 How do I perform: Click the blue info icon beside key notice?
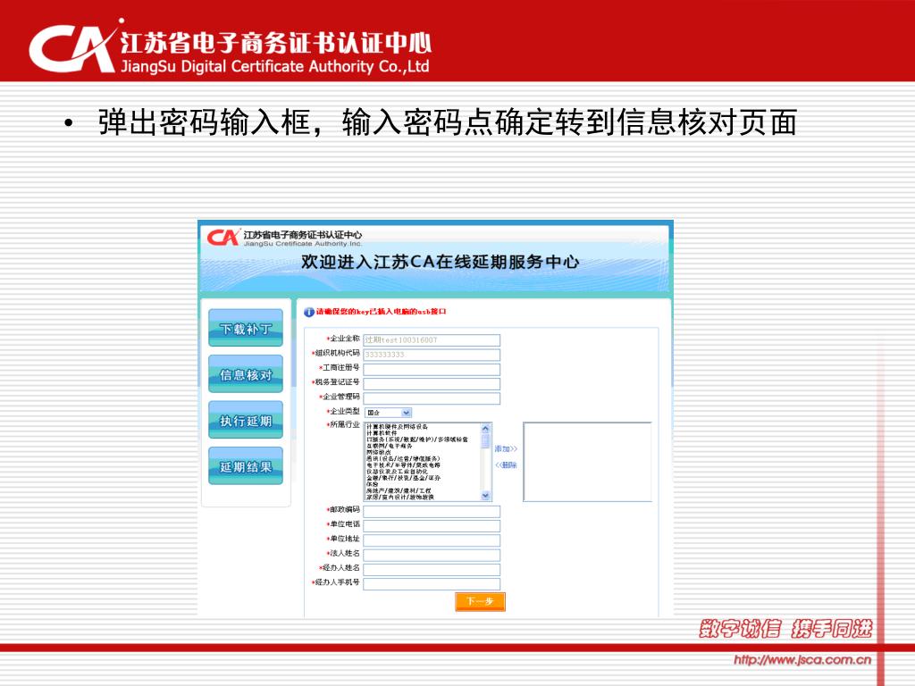coord(309,312)
